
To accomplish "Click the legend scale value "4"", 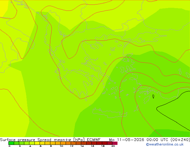I will point(30,146).
